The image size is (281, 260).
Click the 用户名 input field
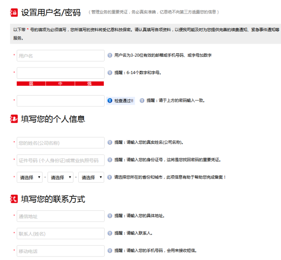pyautogui.click(x=61, y=55)
